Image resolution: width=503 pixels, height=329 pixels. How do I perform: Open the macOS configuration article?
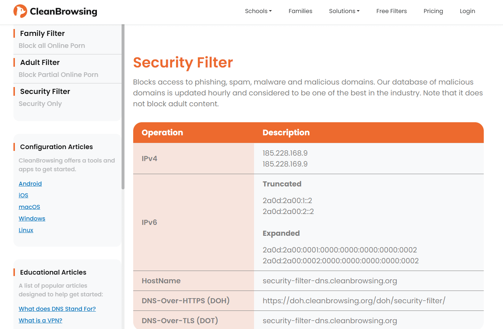pyautogui.click(x=29, y=207)
